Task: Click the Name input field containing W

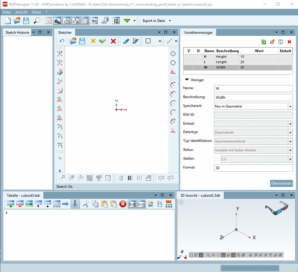Action: 253,88
